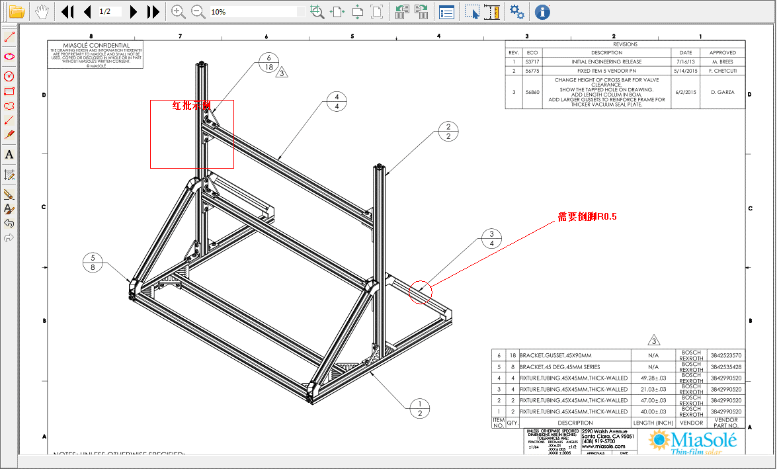Select the Ellipse markup tool
The height and width of the screenshot is (469, 777).
pos(9,56)
